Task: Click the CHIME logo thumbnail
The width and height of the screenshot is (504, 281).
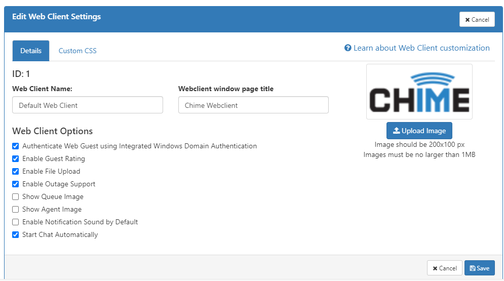Action: (x=419, y=92)
